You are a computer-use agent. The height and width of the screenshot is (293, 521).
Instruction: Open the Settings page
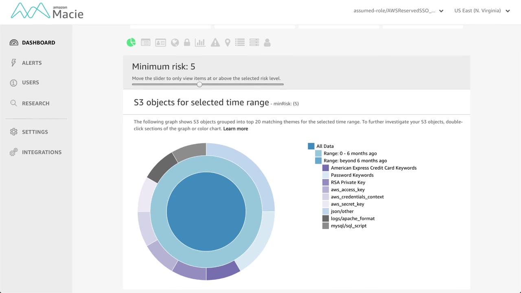[35, 132]
